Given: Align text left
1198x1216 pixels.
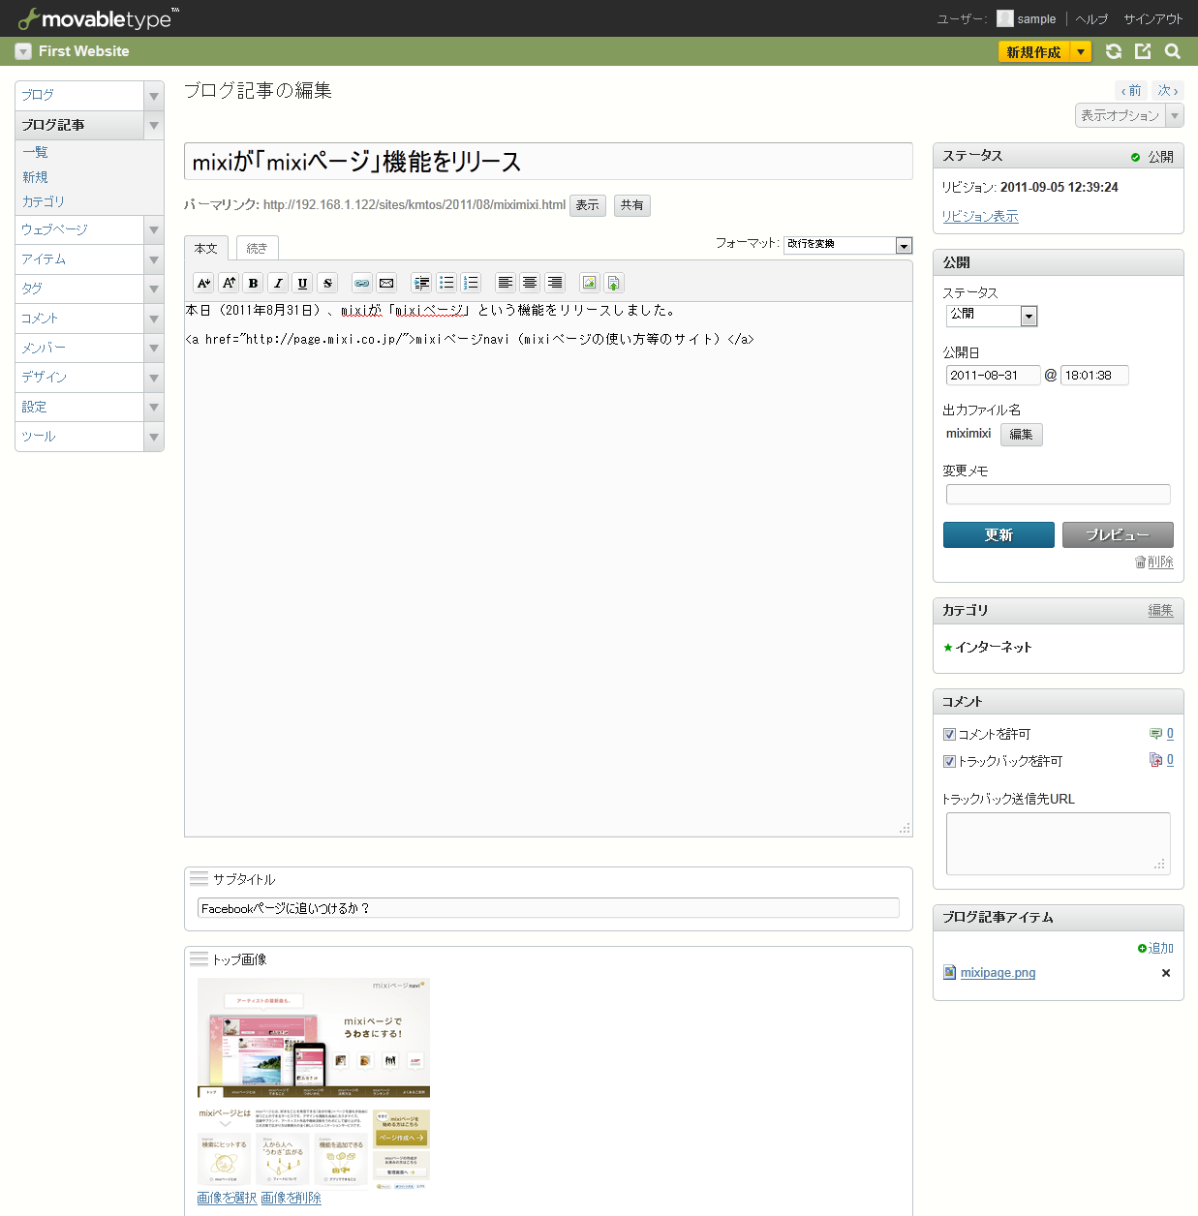Looking at the screenshot, I should coord(505,283).
